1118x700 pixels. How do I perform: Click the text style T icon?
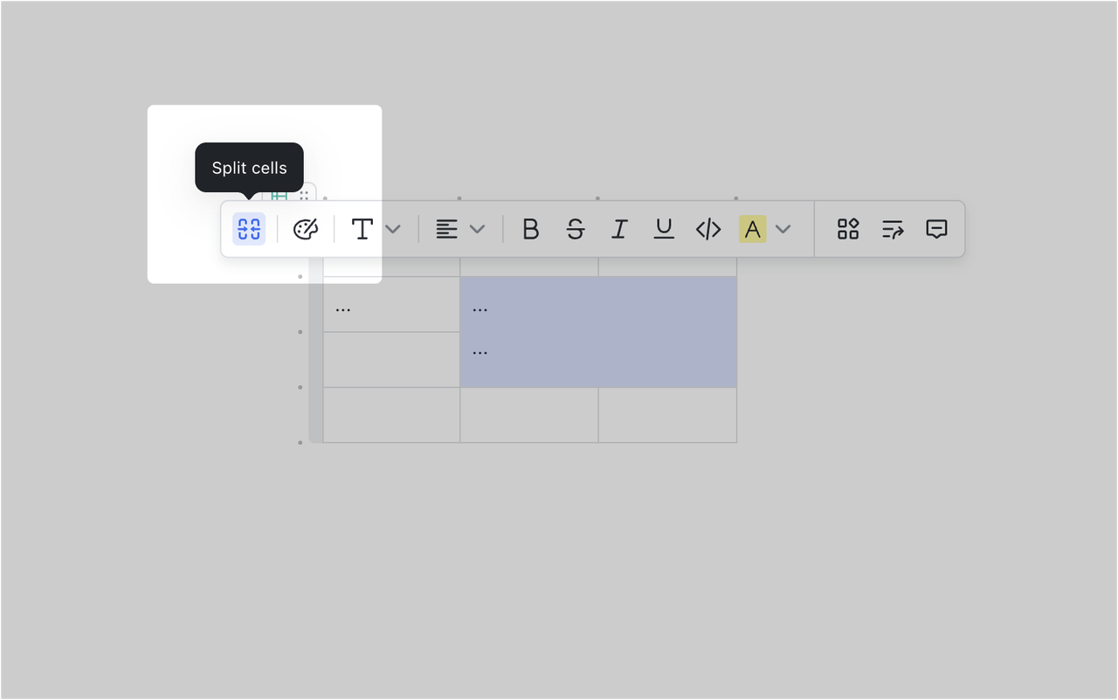pos(362,229)
